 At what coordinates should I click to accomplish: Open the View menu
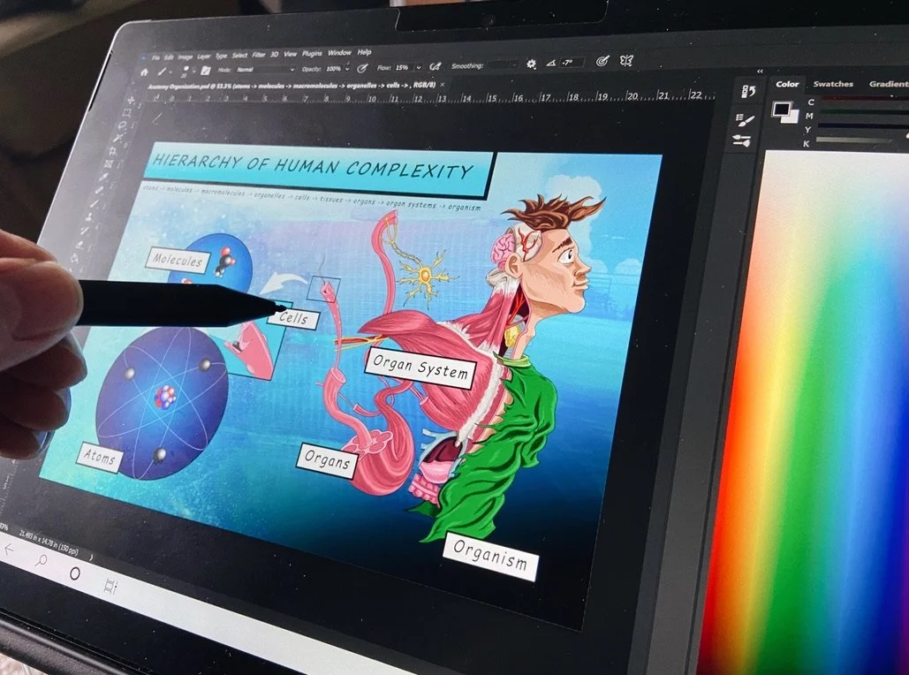point(290,54)
